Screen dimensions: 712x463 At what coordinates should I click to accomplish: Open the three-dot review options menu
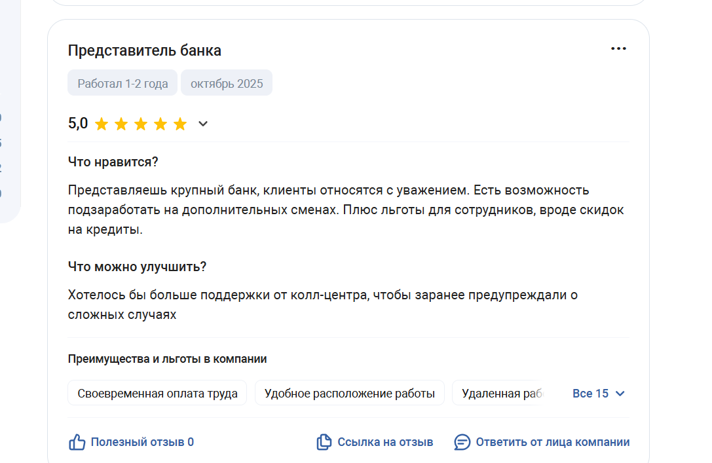(618, 49)
